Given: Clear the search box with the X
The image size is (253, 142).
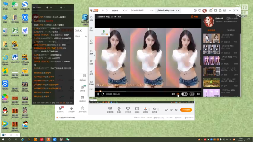Looking at the screenshot, I should (123, 10).
